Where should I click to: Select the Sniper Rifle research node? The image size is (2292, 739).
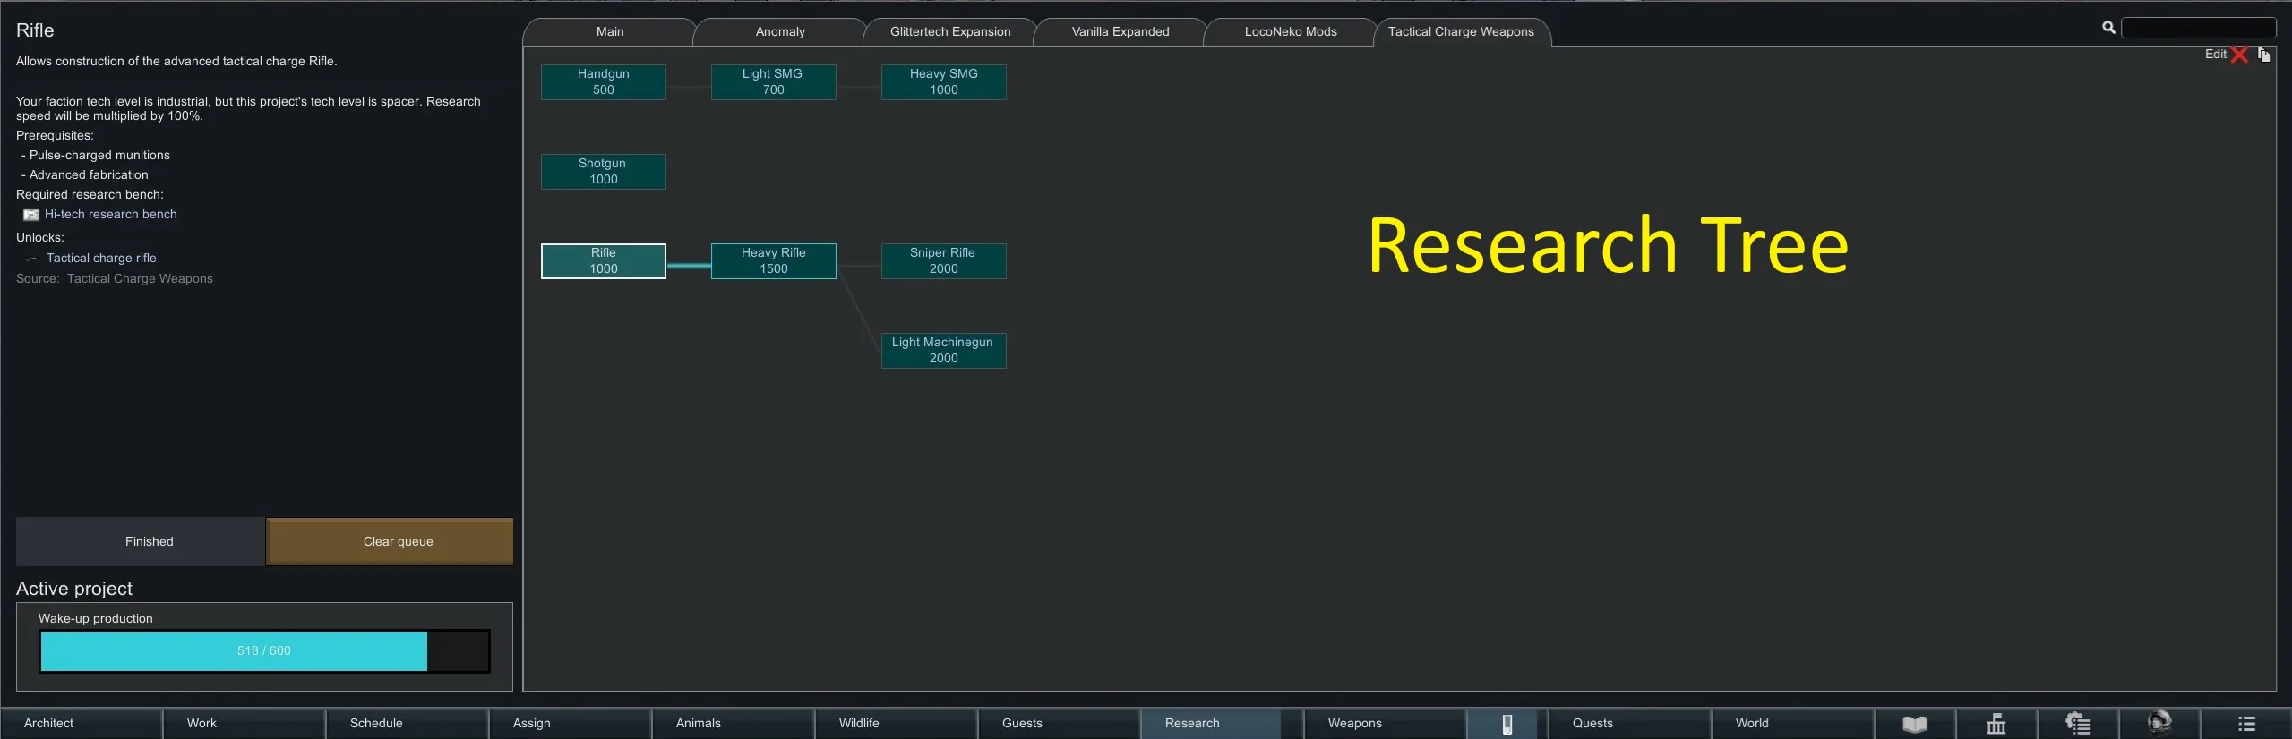(943, 261)
